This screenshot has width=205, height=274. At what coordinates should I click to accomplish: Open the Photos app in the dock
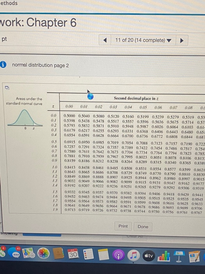(43, 253)
